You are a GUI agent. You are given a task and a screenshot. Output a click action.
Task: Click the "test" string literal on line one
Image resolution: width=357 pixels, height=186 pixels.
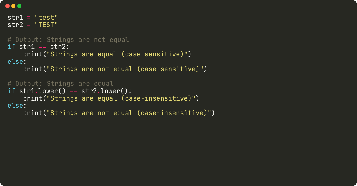coord(46,18)
